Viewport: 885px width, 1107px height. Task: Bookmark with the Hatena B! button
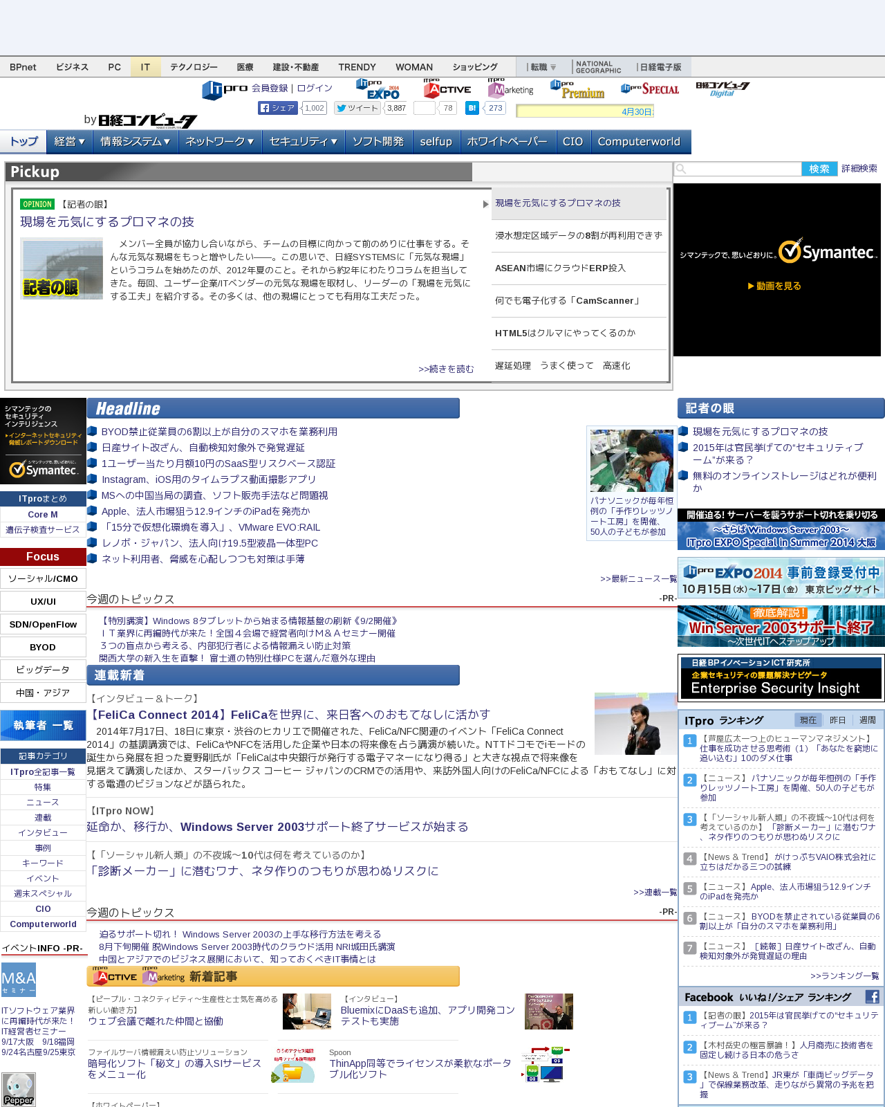tap(472, 108)
